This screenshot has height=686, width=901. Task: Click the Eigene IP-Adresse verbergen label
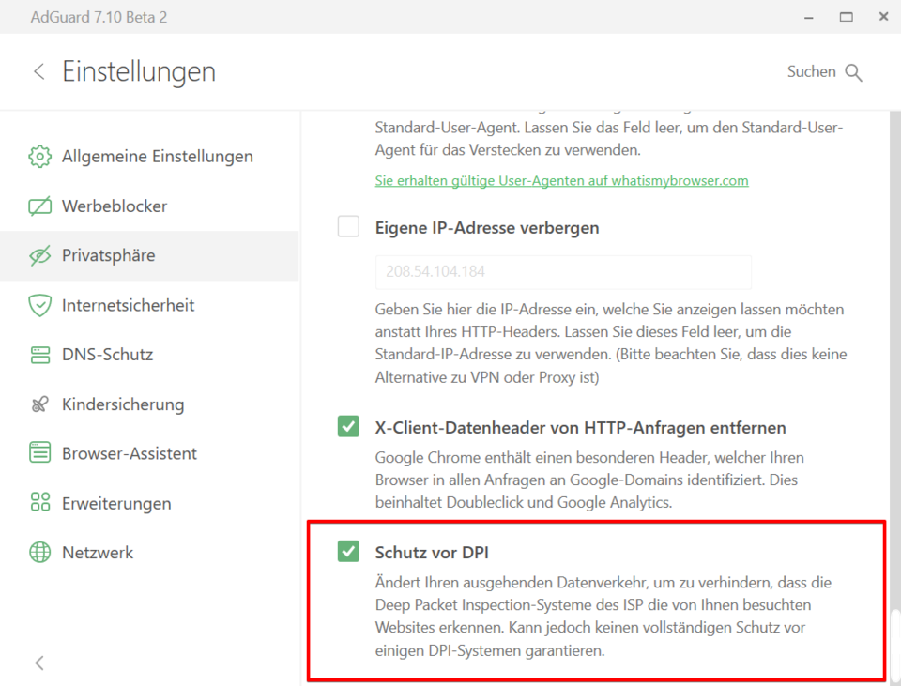click(487, 228)
